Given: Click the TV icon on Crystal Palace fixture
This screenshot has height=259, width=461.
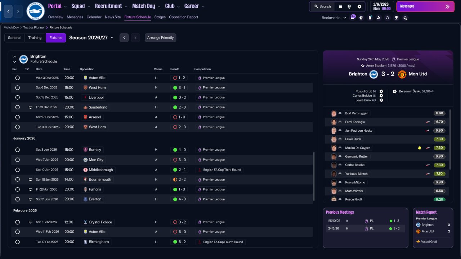Looking at the screenshot, I should [31, 222].
